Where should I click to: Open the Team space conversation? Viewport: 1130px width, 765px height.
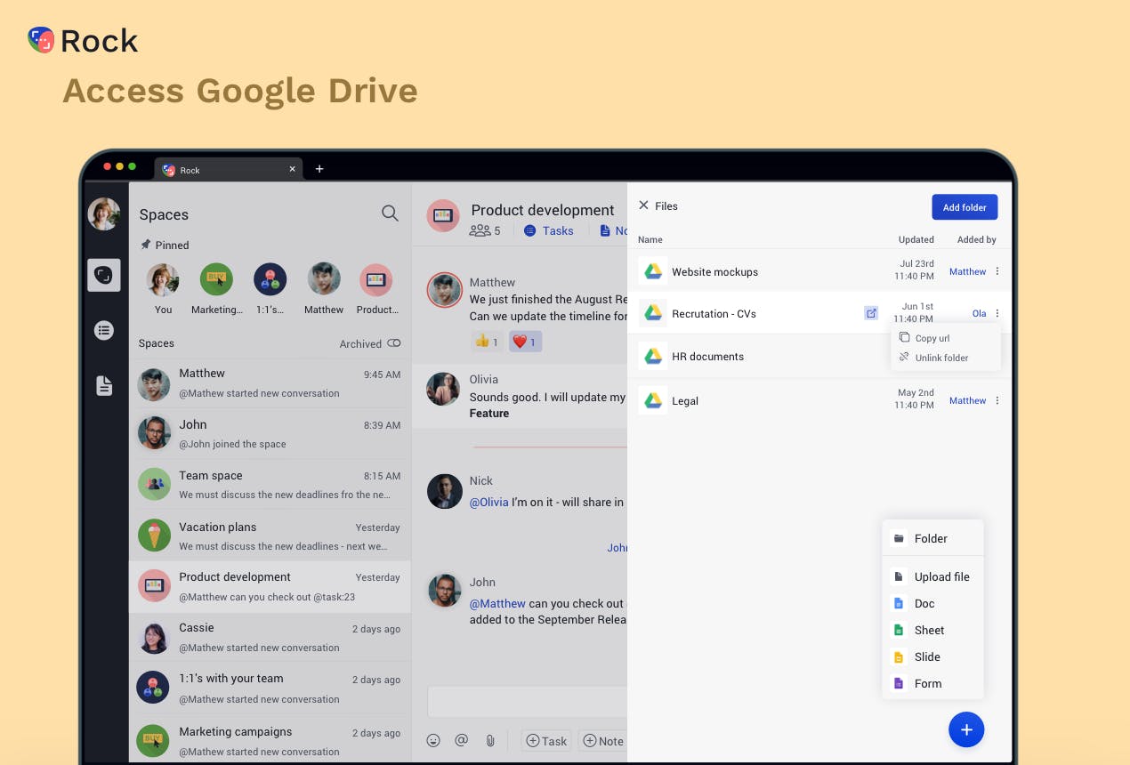click(270, 484)
